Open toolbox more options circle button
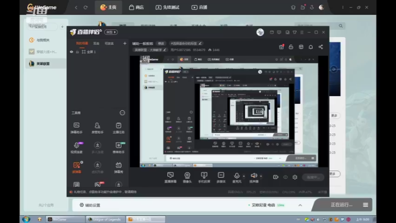 (122, 113)
